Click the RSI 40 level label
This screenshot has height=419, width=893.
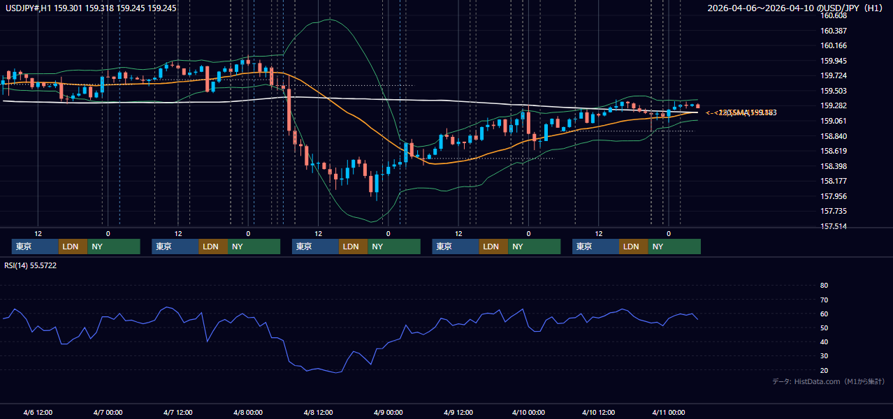824,342
